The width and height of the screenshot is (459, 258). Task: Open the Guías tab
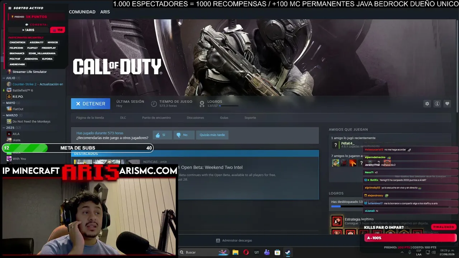click(x=224, y=118)
